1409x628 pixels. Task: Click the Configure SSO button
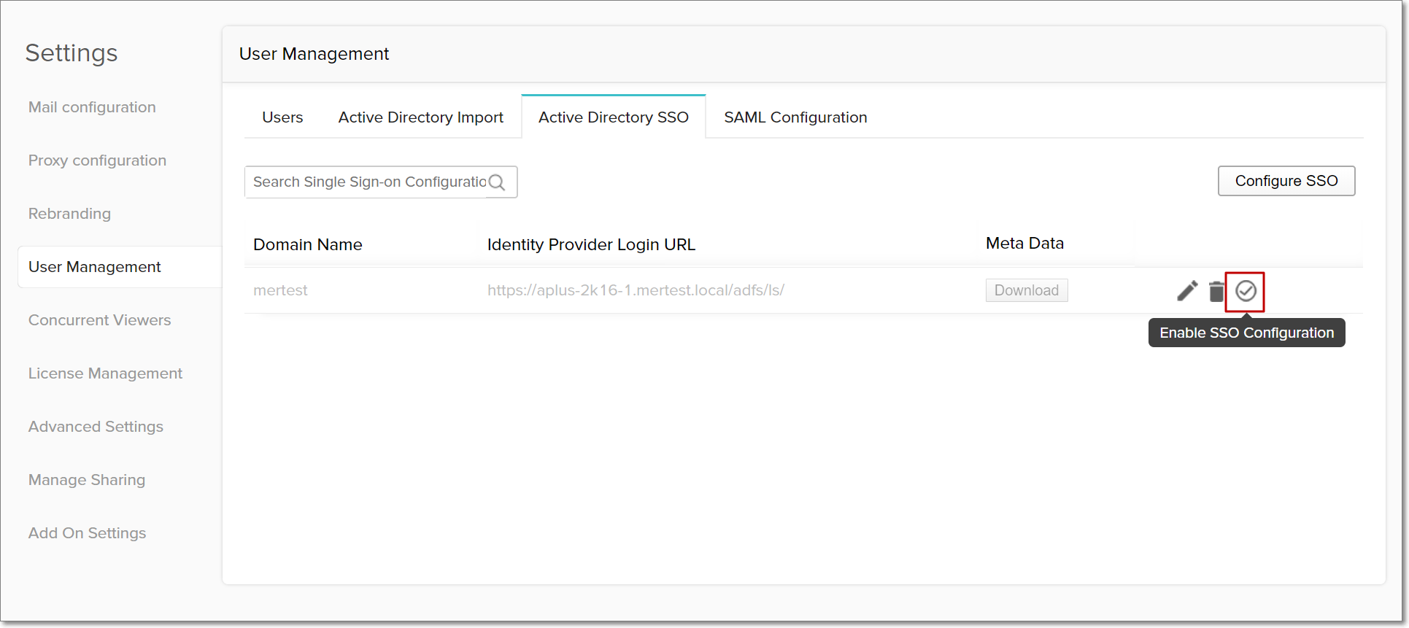tap(1286, 181)
